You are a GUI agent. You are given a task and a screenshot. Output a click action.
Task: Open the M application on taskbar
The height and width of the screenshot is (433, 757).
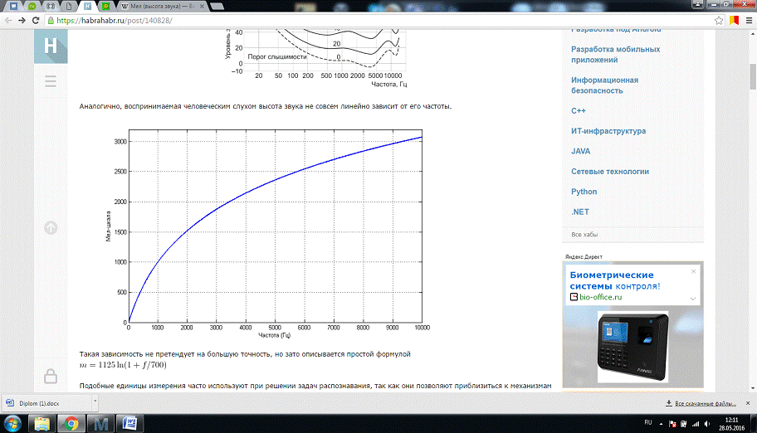[100, 424]
